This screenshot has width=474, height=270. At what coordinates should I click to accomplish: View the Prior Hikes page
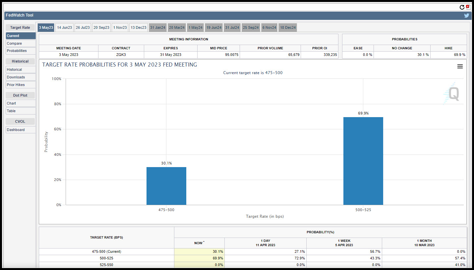(21, 85)
